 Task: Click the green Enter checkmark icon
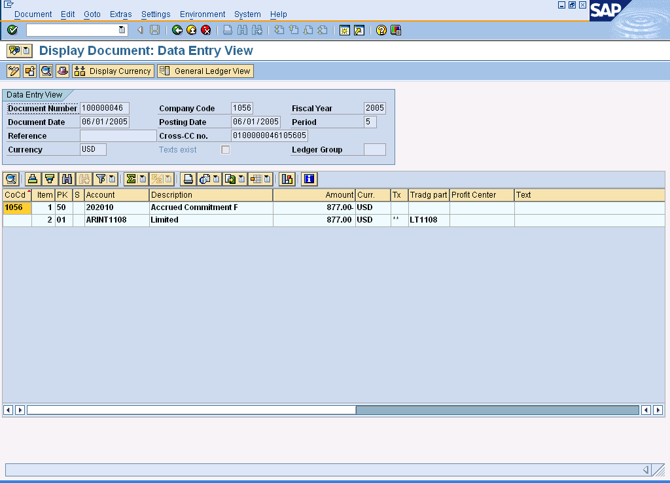coord(12,30)
